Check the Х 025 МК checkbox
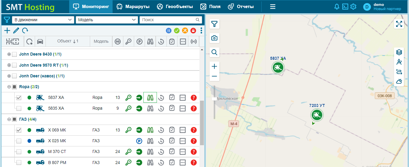This screenshot has height=167, width=409. point(19,141)
